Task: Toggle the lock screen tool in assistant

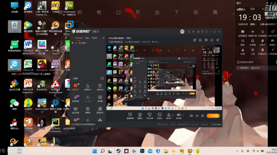Action: (242, 51)
